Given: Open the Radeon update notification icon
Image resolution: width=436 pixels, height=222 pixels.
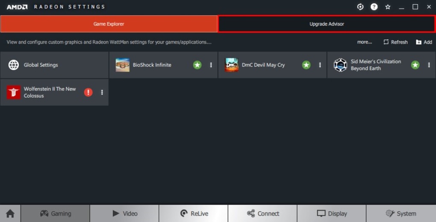Looking at the screenshot, I should 360,7.
